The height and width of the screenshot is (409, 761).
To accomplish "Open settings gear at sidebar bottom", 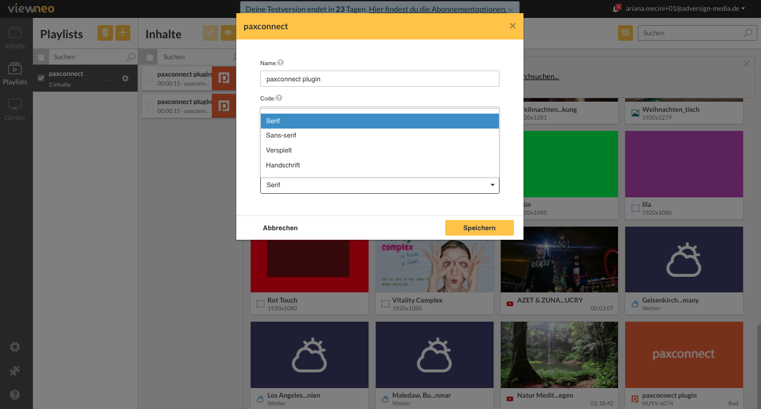I will (15, 347).
